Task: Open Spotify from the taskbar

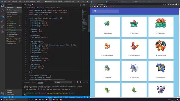Action: tap(43, 100)
